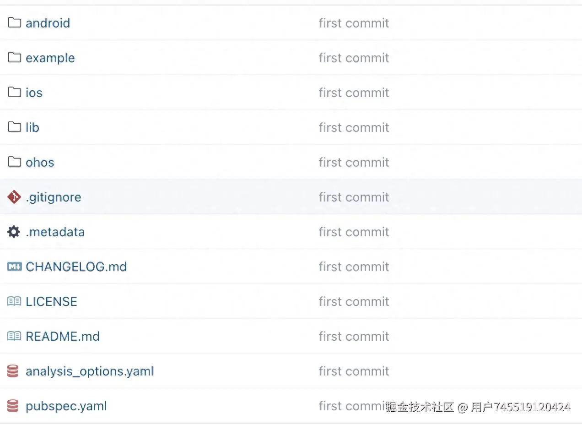This screenshot has width=582, height=425.
Task: Open the analysis_options.yaml file
Action: click(90, 371)
